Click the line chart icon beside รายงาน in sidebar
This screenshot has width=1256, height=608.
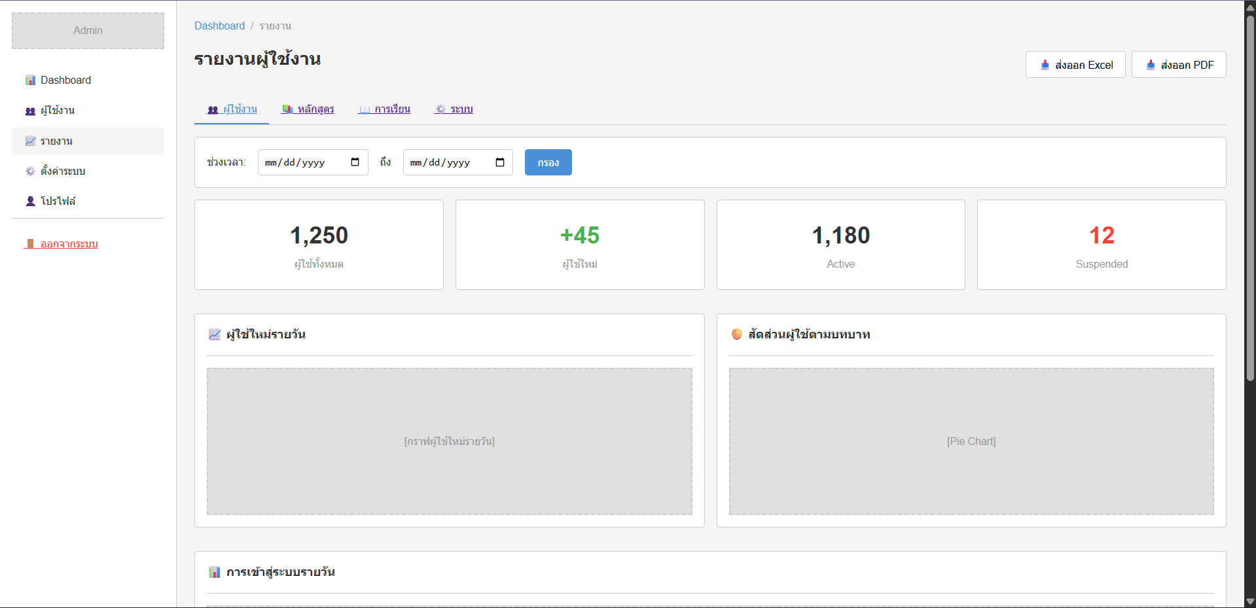click(x=30, y=141)
